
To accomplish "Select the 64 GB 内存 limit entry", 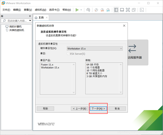I will click(x=93, y=65).
